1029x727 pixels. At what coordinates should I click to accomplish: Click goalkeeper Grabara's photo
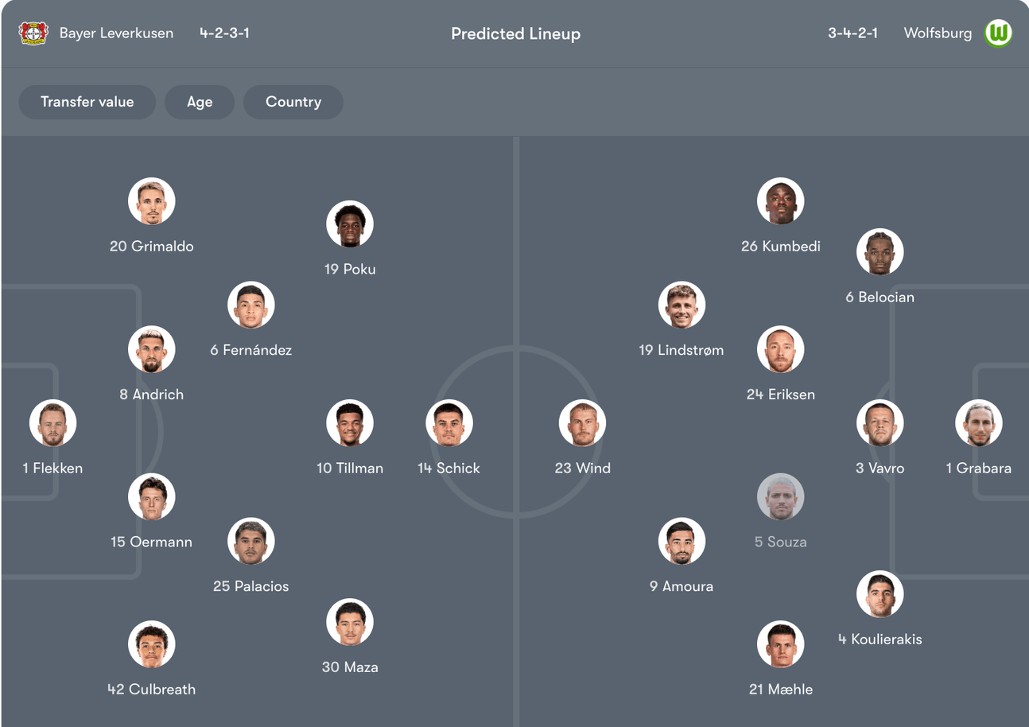tap(979, 423)
